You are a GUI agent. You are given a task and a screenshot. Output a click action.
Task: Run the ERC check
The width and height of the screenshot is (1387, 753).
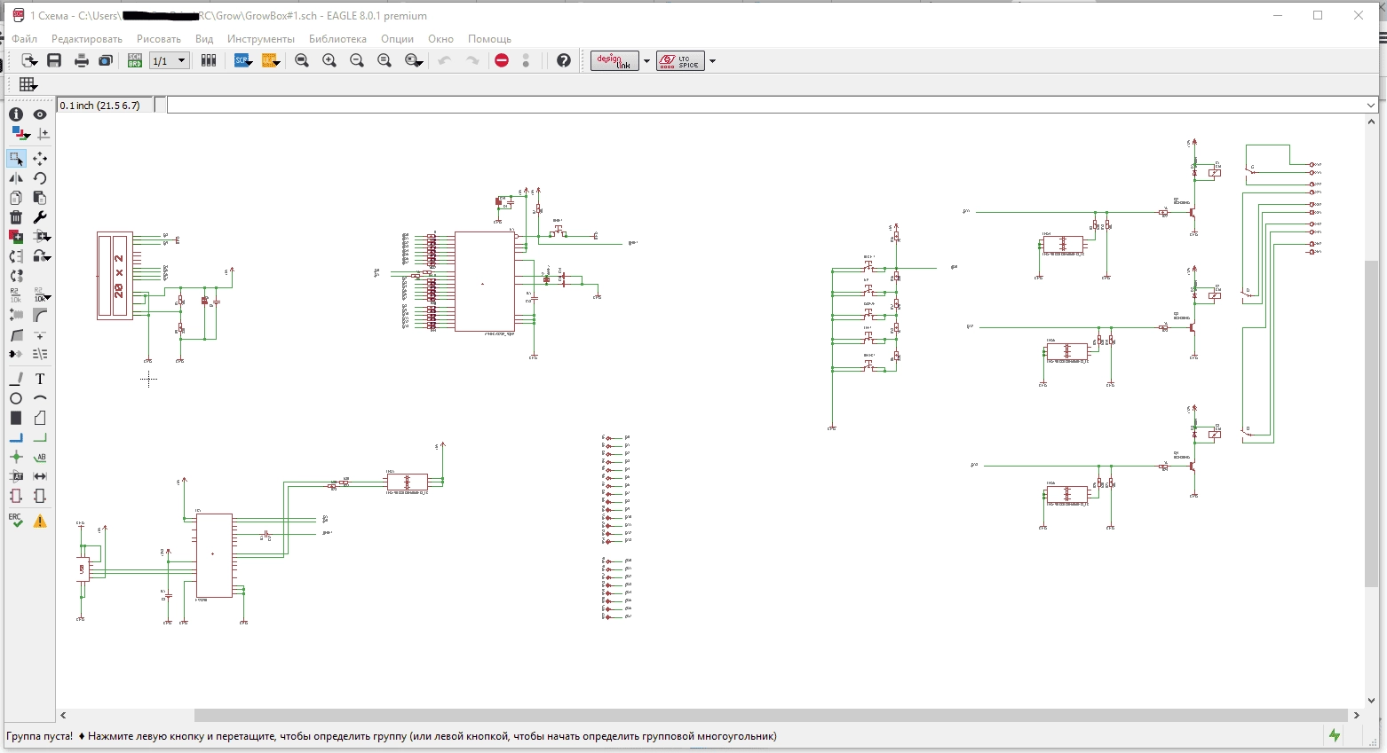click(16, 521)
